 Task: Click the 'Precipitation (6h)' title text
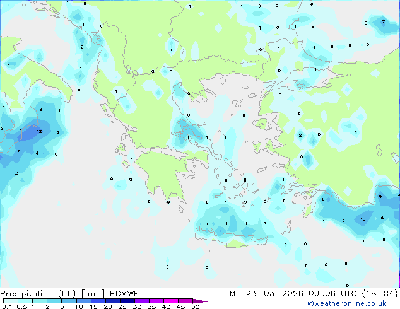[38, 294]
